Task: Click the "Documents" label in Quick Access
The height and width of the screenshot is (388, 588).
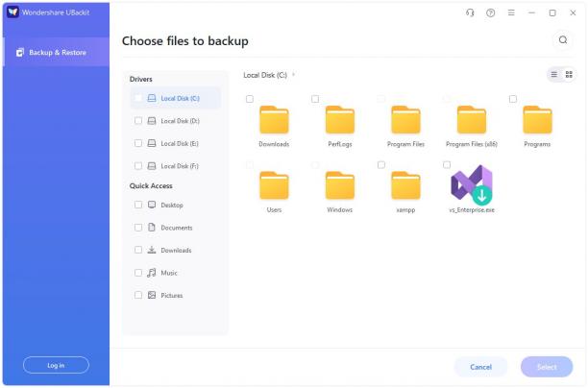Action: click(176, 228)
